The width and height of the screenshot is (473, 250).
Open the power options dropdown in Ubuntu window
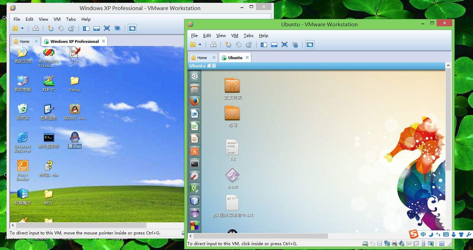click(x=200, y=44)
